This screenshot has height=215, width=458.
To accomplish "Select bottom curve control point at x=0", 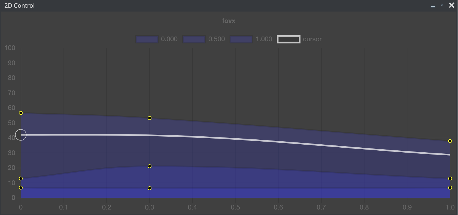I will (x=21, y=188).
